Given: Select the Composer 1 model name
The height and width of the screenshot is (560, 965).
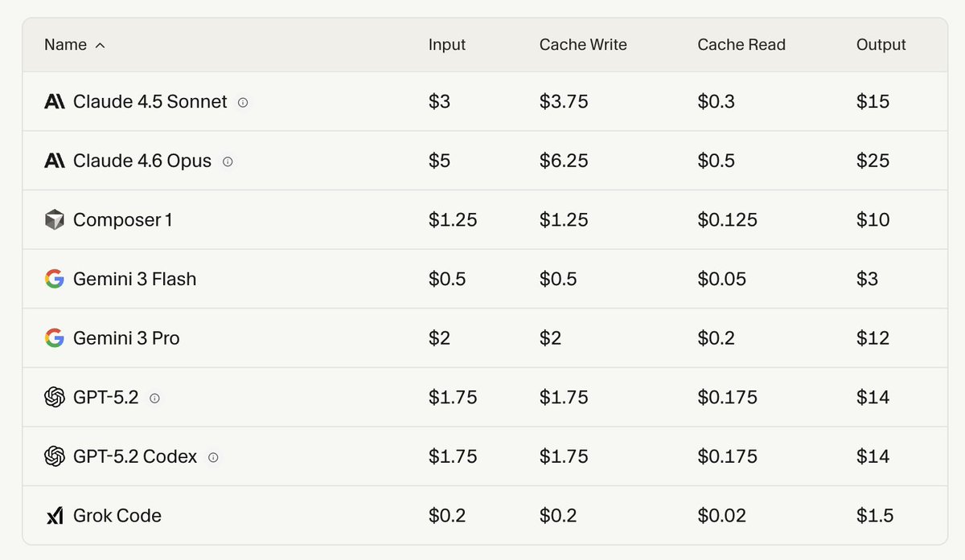Looking at the screenshot, I should coord(122,220).
